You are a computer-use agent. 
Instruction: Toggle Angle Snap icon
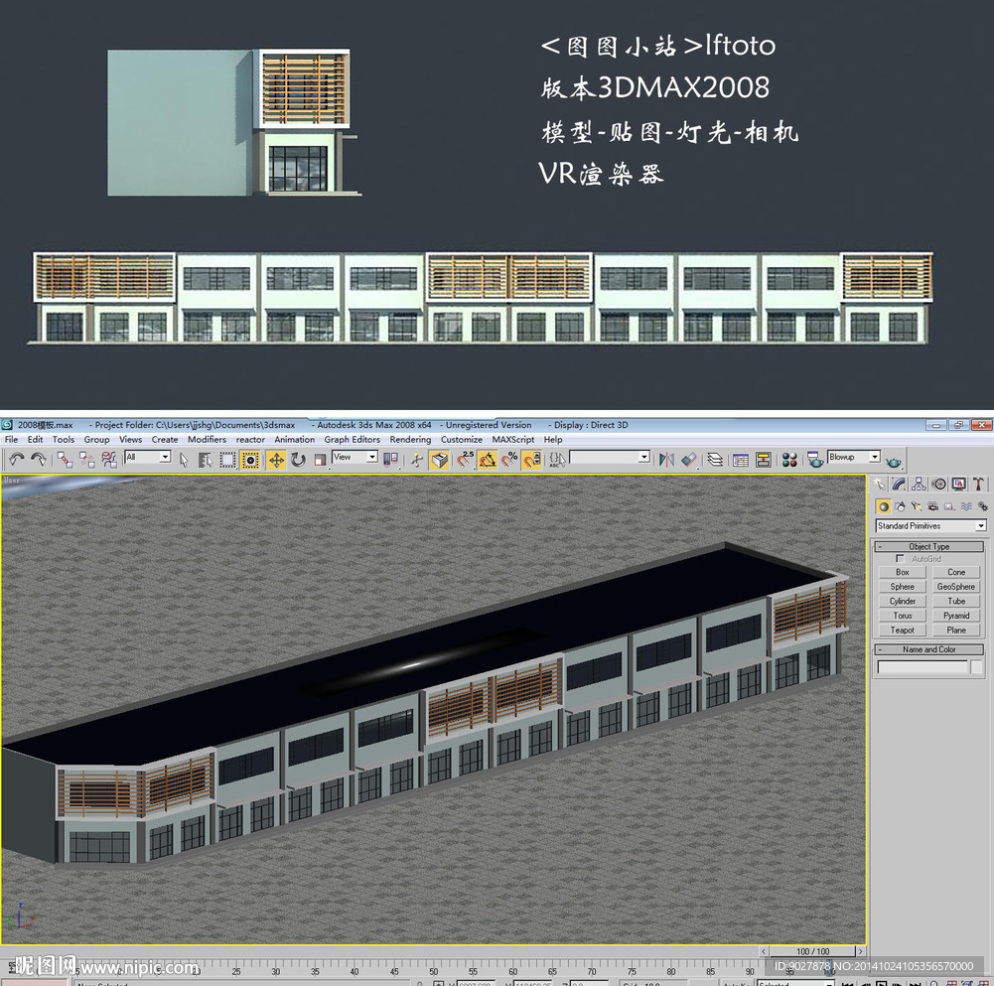point(488,459)
